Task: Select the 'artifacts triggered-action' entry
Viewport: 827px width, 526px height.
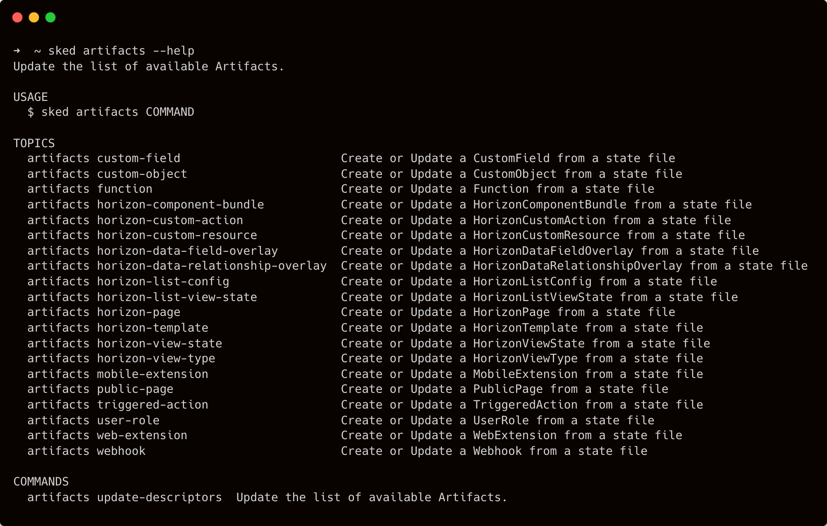Action: pos(117,404)
